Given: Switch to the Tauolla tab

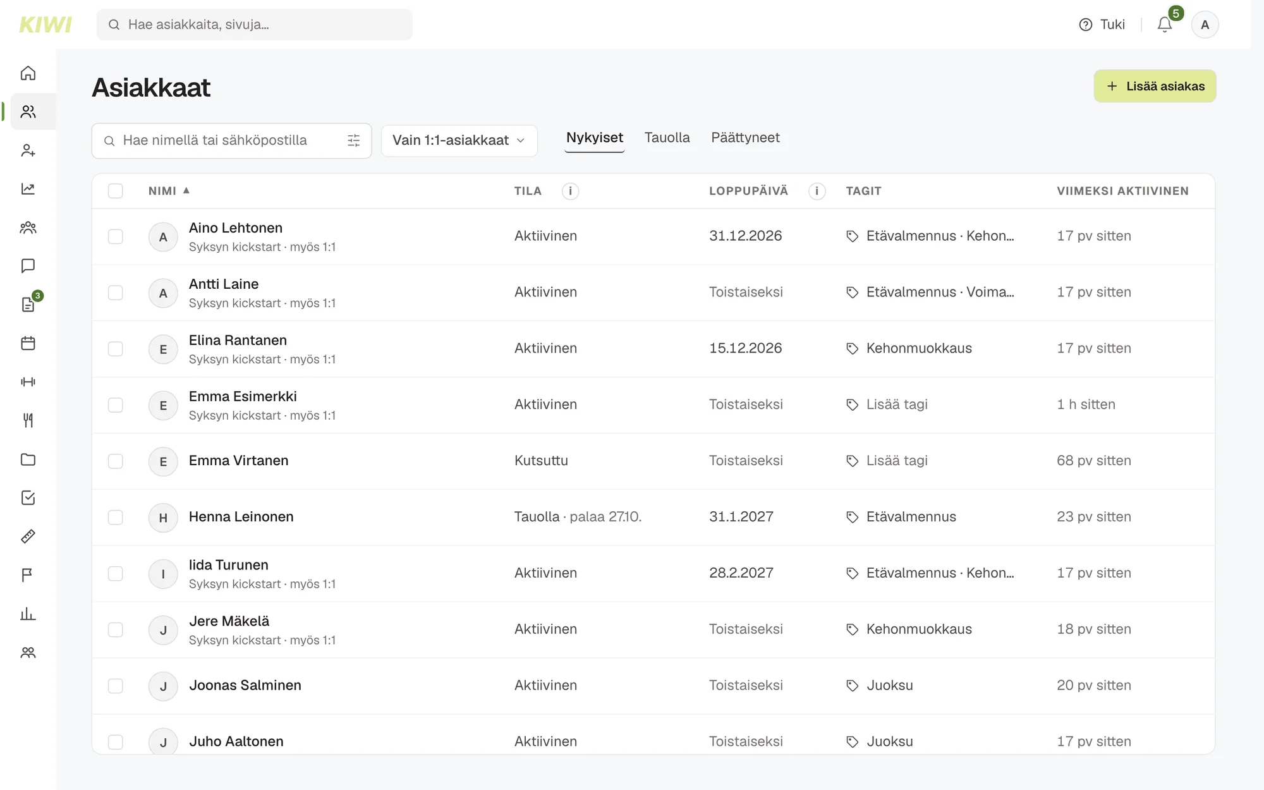Looking at the screenshot, I should (x=667, y=138).
